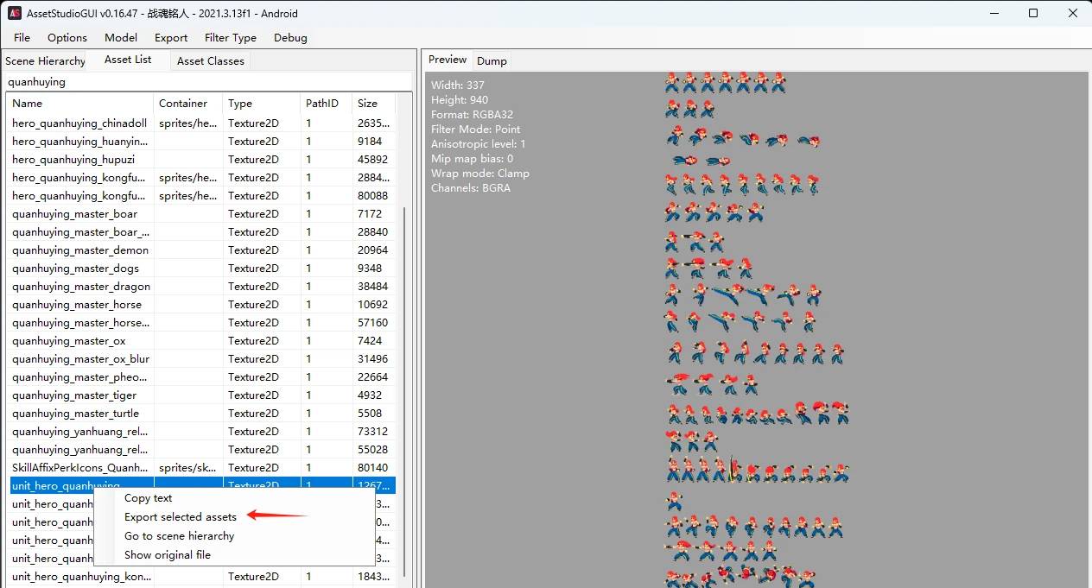
Task: Open the Options menu
Action: point(67,38)
